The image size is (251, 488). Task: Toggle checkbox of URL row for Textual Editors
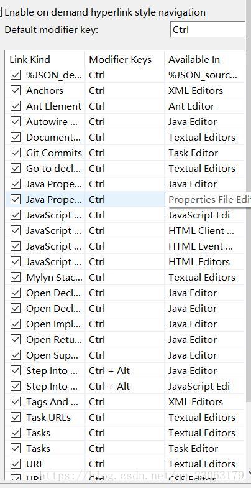coord(16,464)
